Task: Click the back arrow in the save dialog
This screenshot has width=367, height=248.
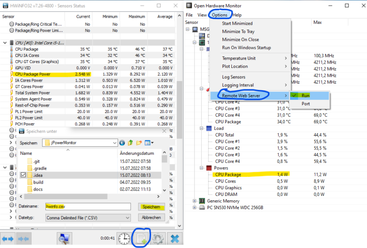Action: tap(122, 143)
